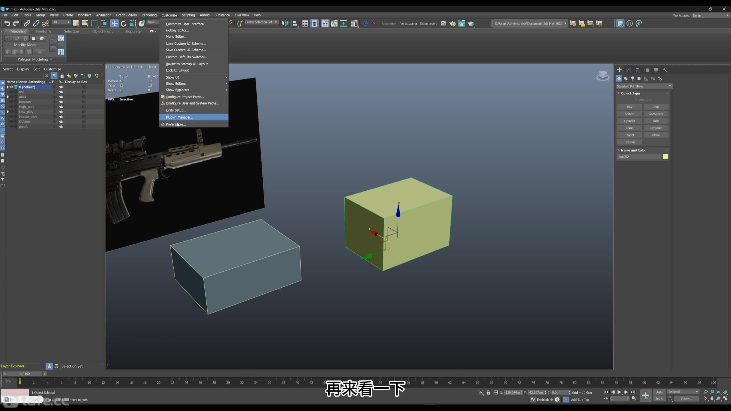The height and width of the screenshot is (411, 731).
Task: Click the Zoom Extents Selected icon
Action: tap(719, 392)
